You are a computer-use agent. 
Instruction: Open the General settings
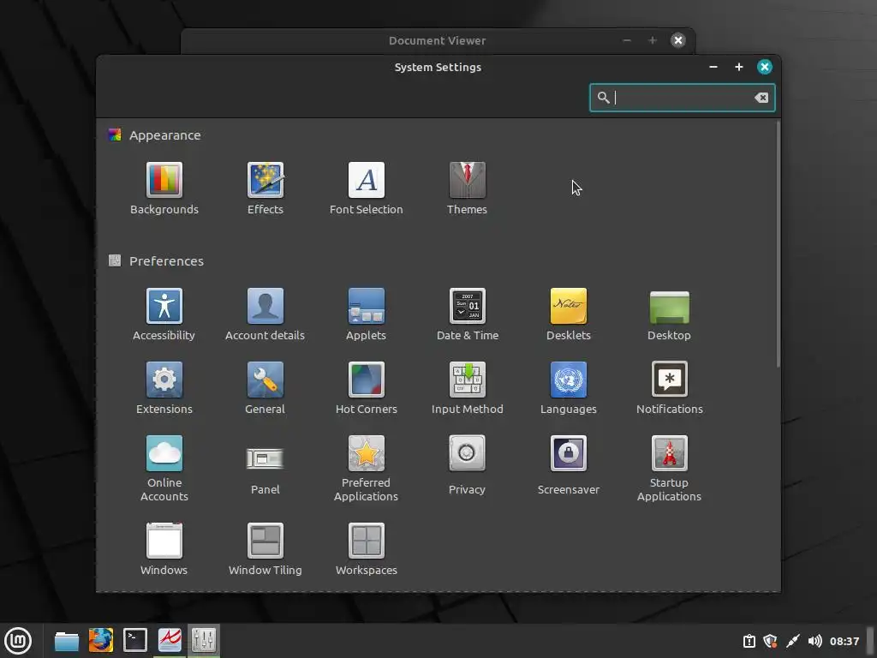265,388
